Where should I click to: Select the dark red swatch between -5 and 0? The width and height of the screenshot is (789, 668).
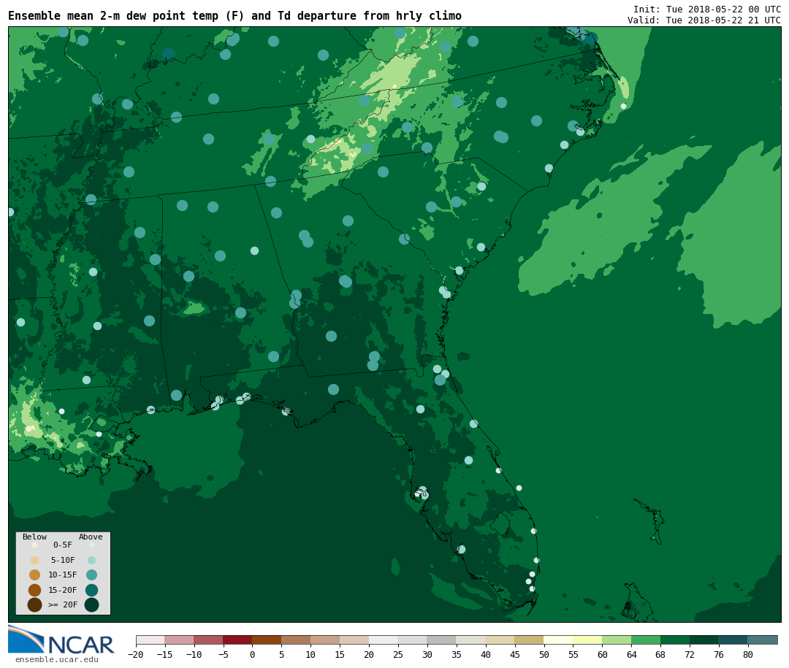[238, 640]
